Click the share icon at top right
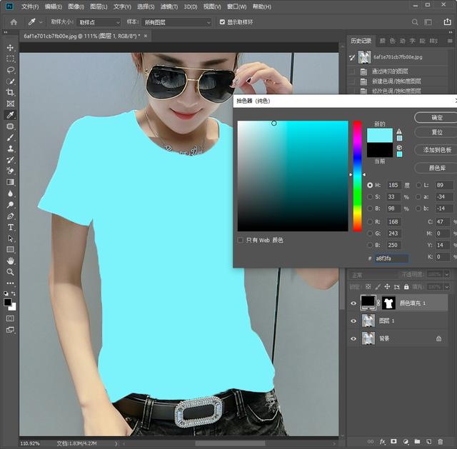 (x=448, y=22)
